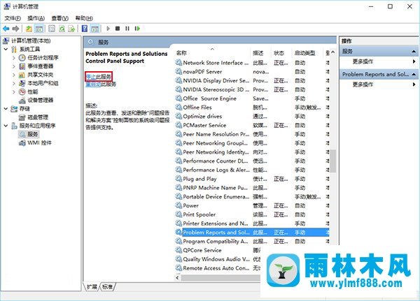Expand the 任务计划程序 node

pos(14,58)
